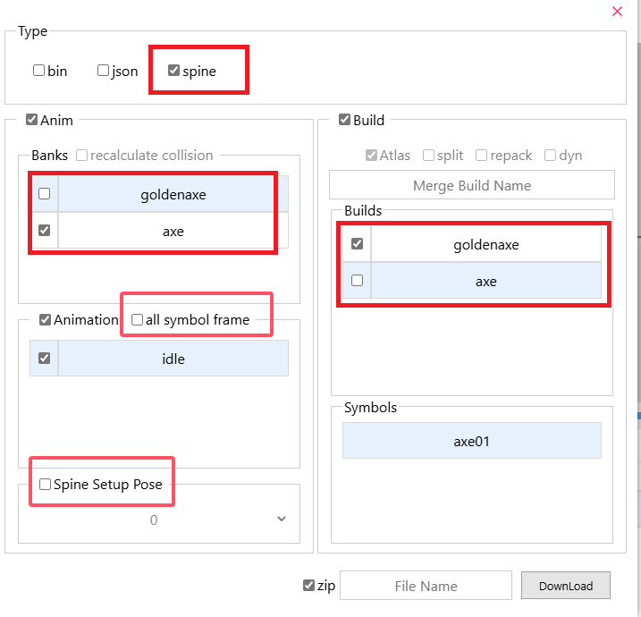Toggle the Build section checkbox
Viewport: 641px width, 617px height.
pos(345,120)
